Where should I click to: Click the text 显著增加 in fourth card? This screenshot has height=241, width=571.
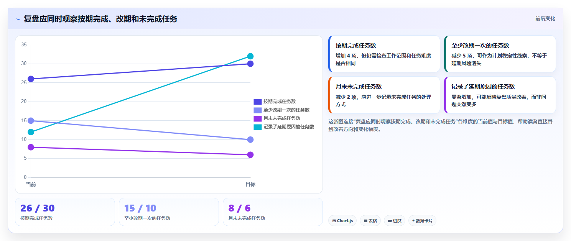pos(461,97)
